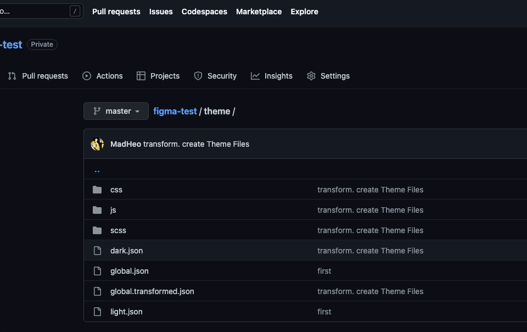Open Explore in the top navigation
This screenshot has height=332, width=527.
[x=305, y=12]
